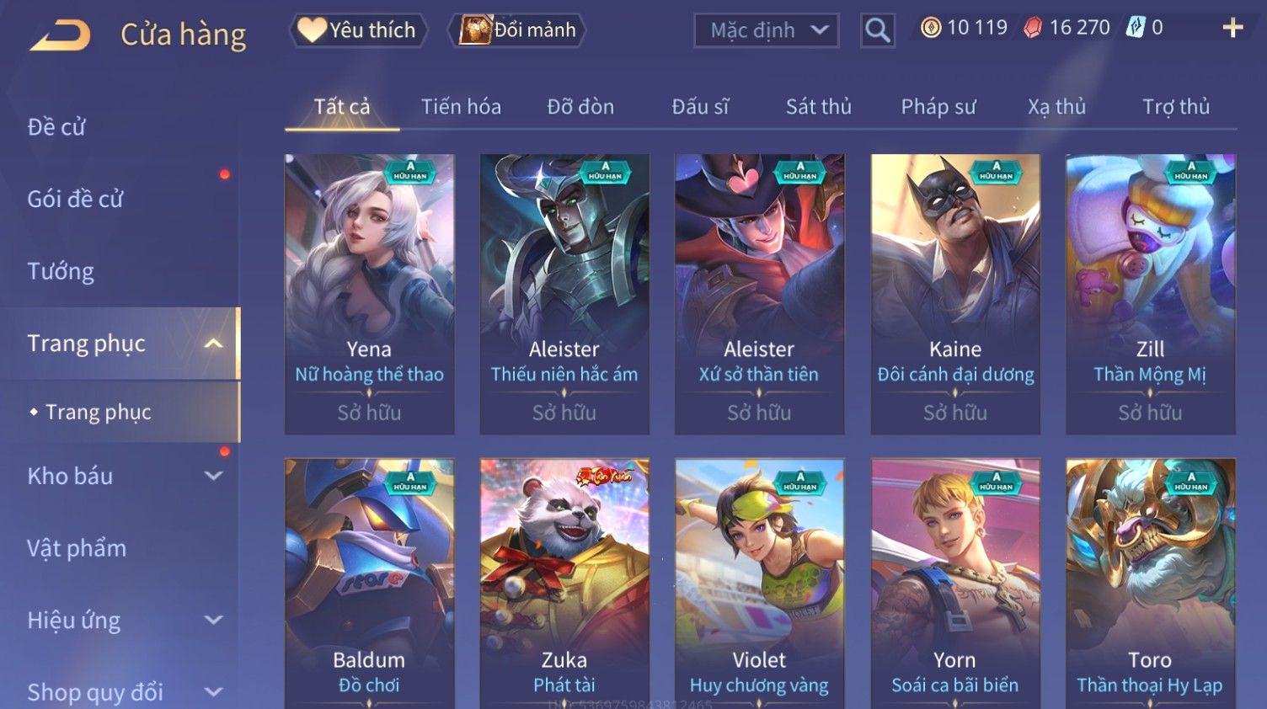The image size is (1267, 709).
Task: Select the Tiến hóa tab
Action: [x=461, y=107]
